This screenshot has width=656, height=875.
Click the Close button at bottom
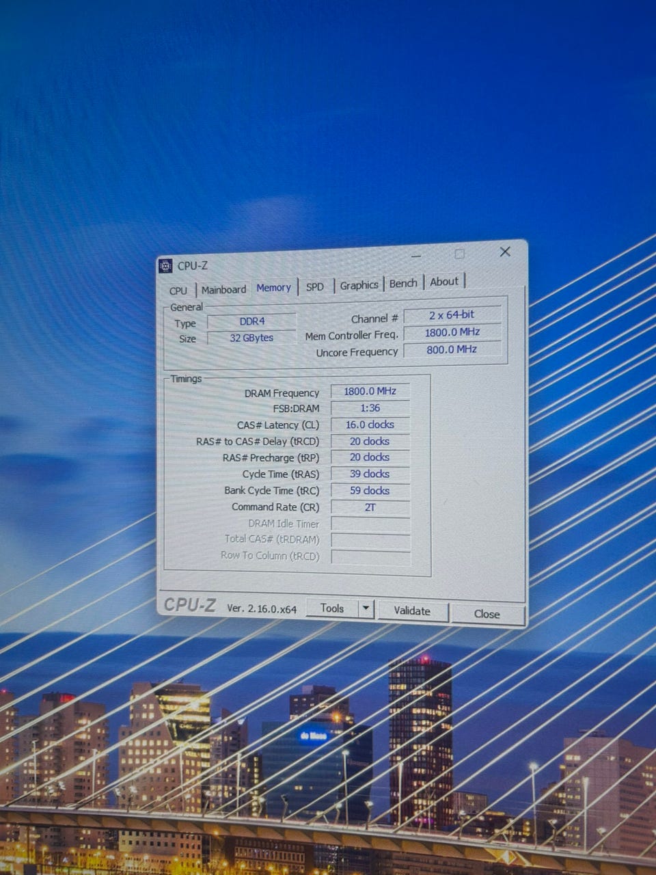(487, 614)
